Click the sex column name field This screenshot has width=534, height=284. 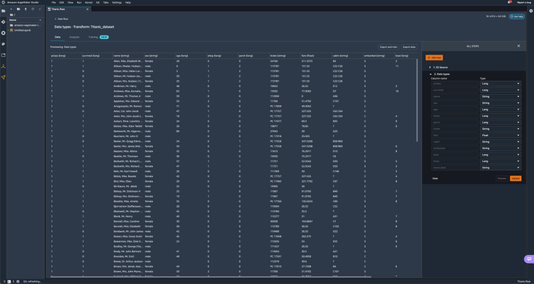click(x=455, y=103)
